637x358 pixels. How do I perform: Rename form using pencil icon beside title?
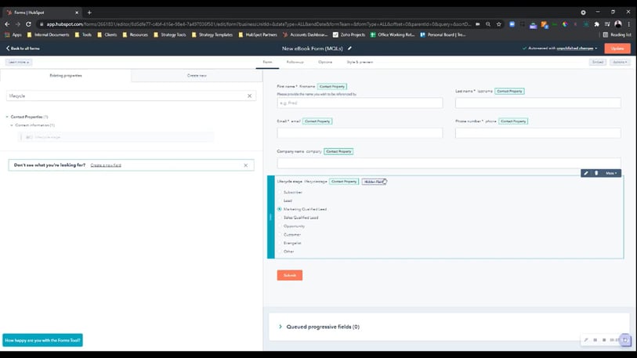pos(349,49)
